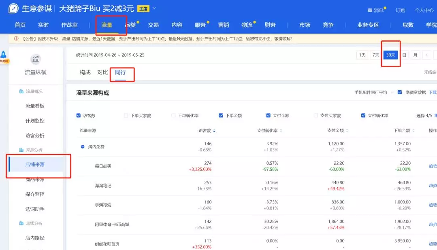
Task: Open the 物流 menu
Action: [247, 25]
